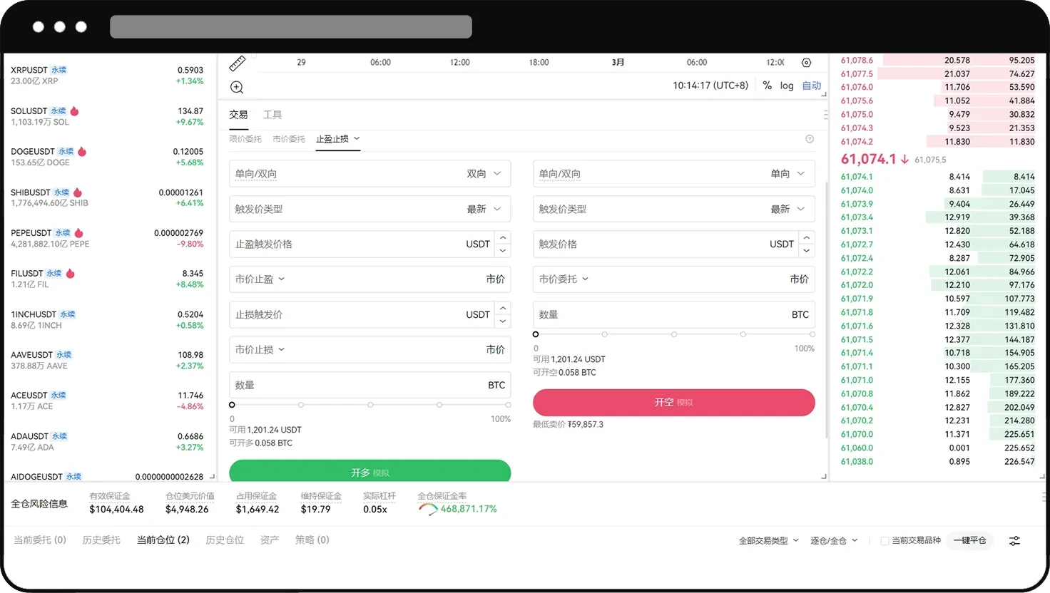Decrease stop-loss trigger price stepper down
Screen dimensions: 1050x593
(x=503, y=321)
